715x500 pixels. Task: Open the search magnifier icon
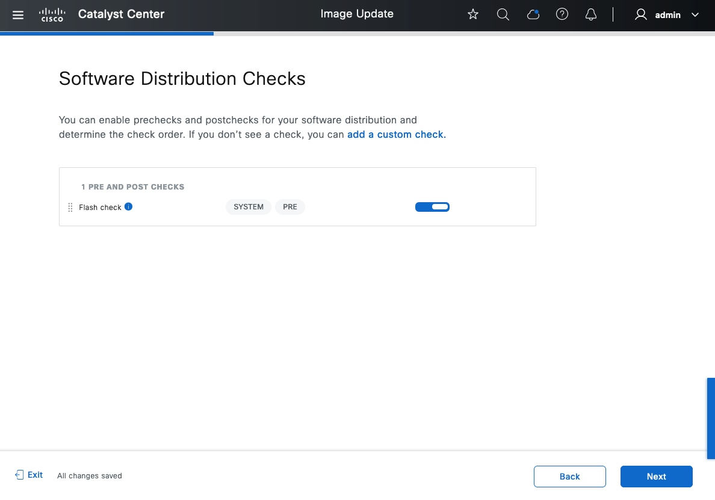pos(503,15)
